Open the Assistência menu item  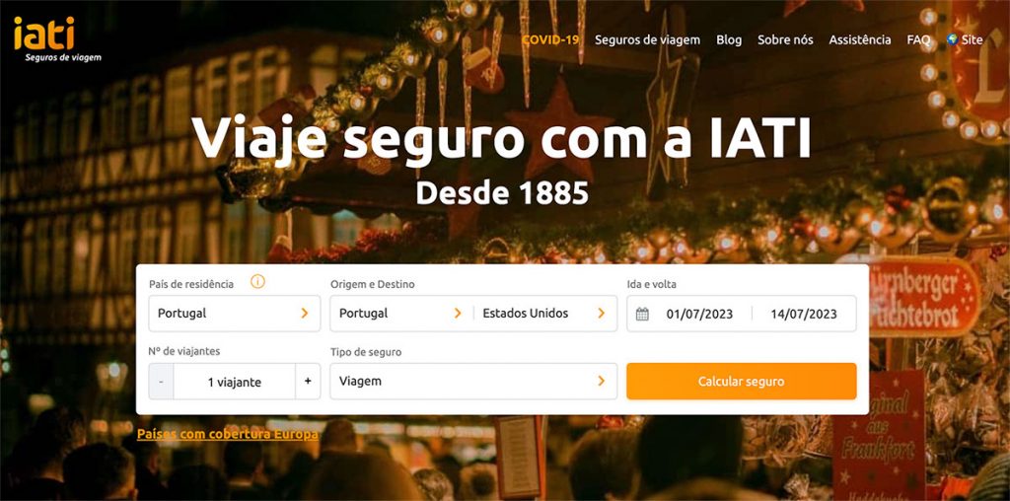pos(860,39)
